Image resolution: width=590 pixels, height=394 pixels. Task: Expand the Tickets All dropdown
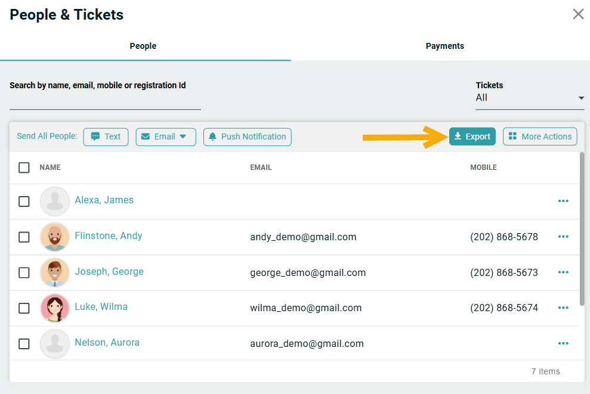point(530,98)
